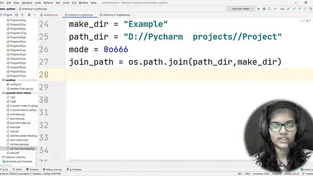Collapse all in the Project tool window

pos(22,15)
